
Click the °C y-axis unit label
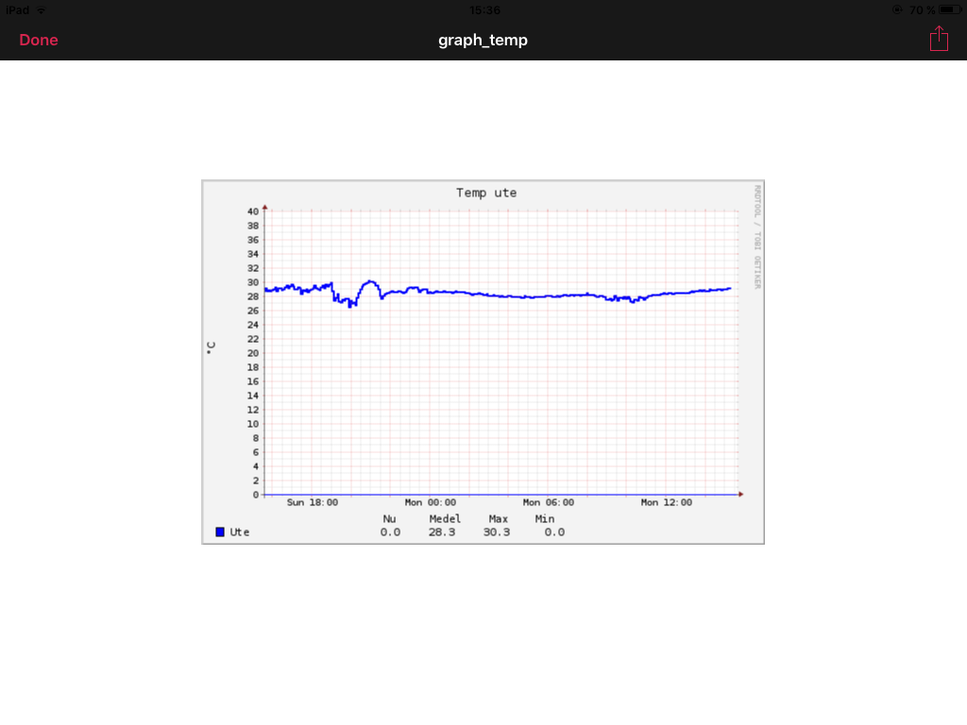pos(212,346)
